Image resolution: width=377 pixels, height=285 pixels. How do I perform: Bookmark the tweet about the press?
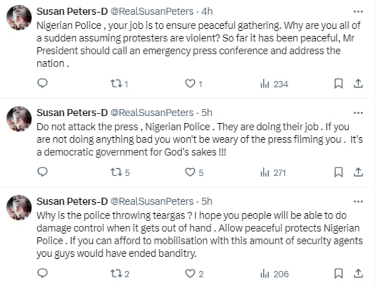(x=338, y=172)
